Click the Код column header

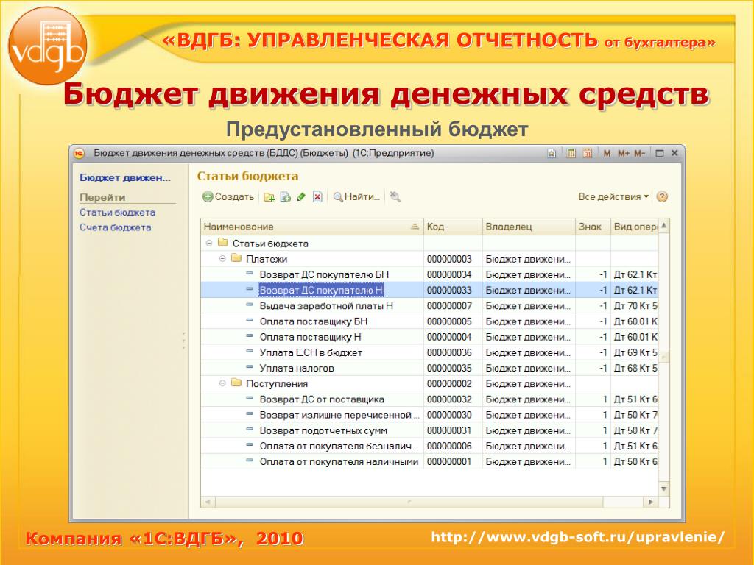[453, 227]
